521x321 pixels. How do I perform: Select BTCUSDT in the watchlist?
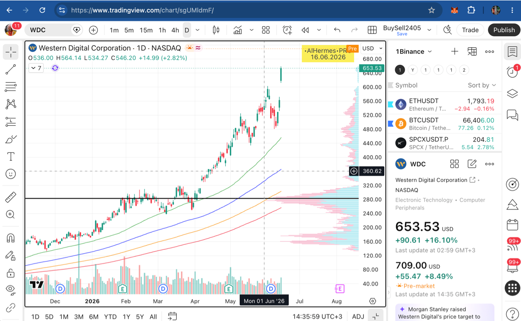coord(444,124)
